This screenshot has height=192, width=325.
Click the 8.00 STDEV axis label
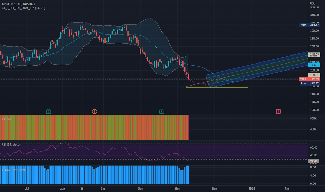tap(313, 167)
